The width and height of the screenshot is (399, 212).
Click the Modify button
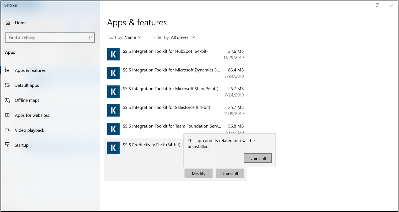[x=199, y=174]
